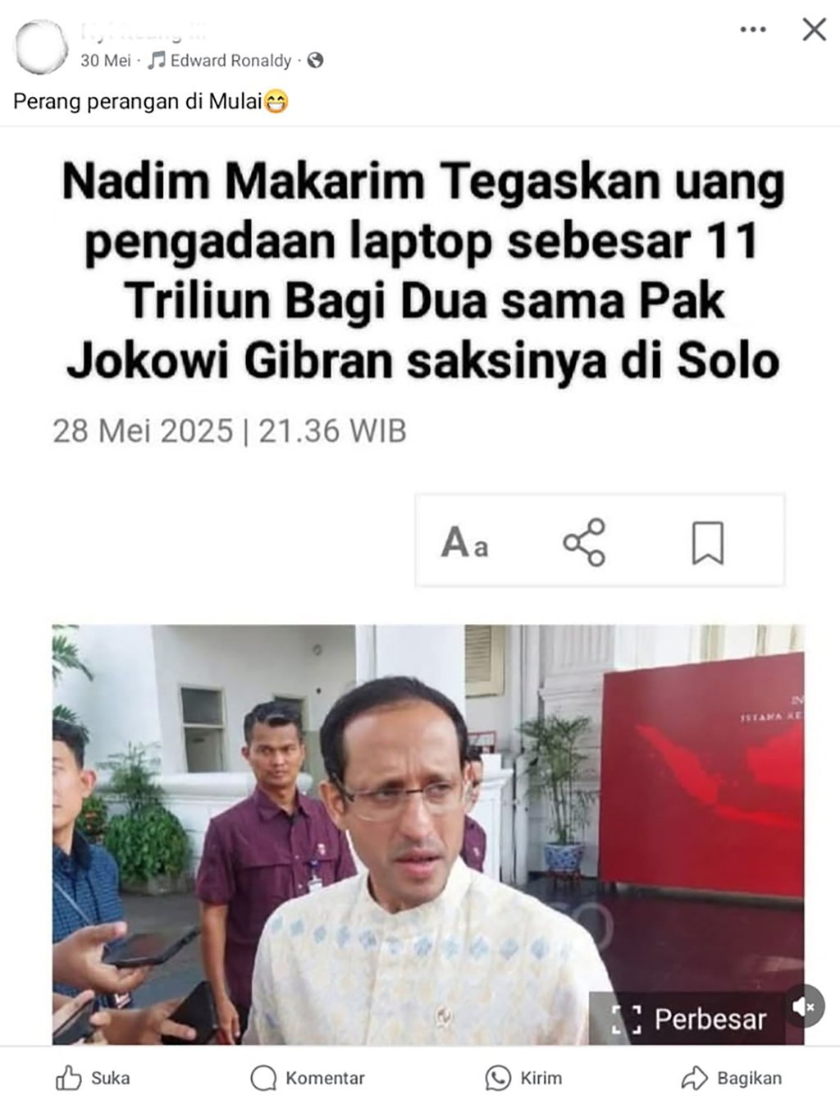Share the post using Bagikan
Image resolution: width=840 pixels, height=1114 pixels.
coord(732,1078)
